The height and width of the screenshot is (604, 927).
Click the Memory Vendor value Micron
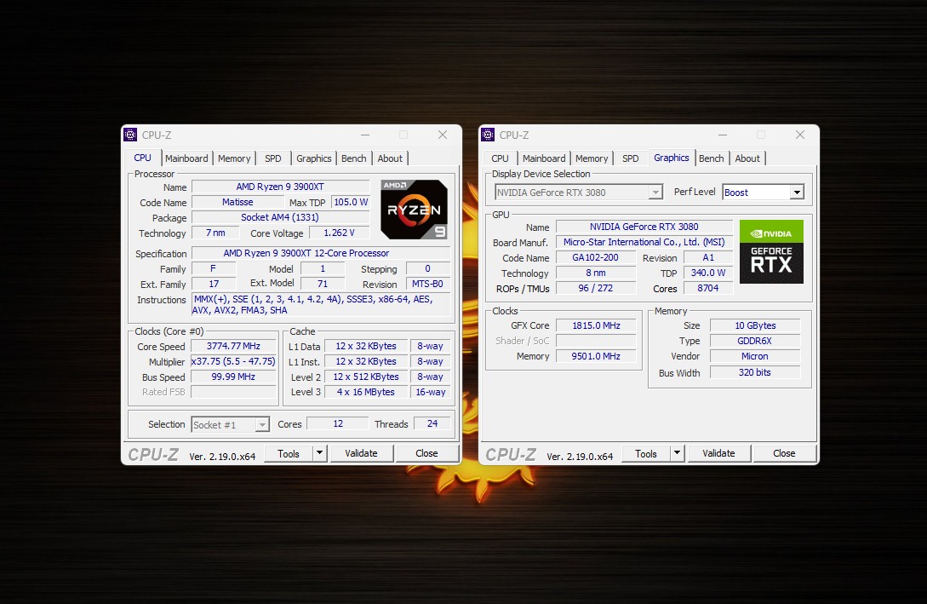[755, 356]
